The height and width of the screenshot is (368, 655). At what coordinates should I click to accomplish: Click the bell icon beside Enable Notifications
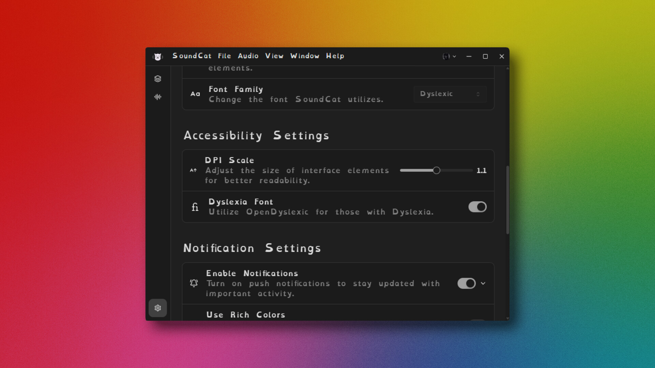point(194,283)
